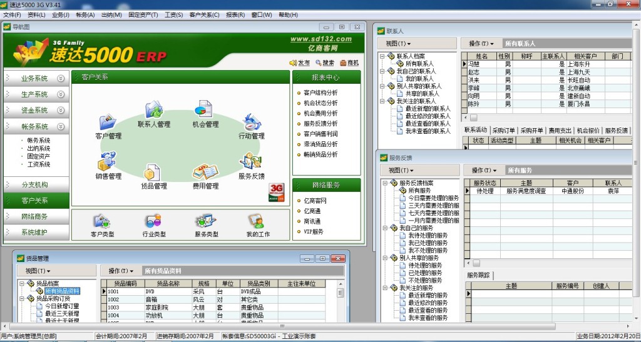Select 我待处理的服务 tree item

(428, 236)
